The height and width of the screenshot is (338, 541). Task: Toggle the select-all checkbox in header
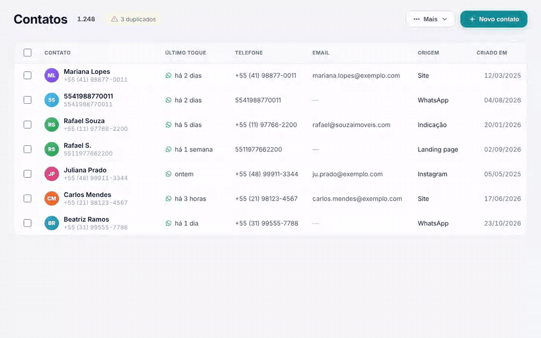click(28, 52)
